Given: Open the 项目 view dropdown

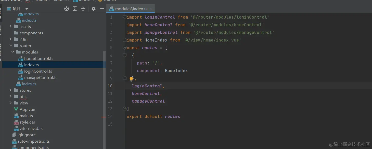Looking at the screenshot, I should click(27, 9).
